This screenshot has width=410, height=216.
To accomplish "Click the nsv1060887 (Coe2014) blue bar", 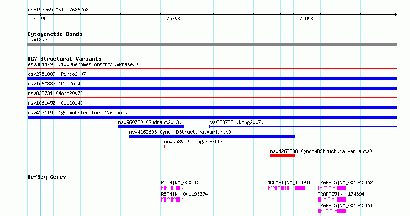I will click(x=212, y=88).
